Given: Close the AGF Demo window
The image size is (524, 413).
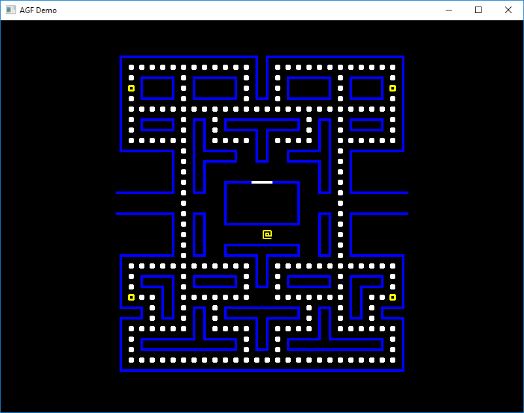Looking at the screenshot, I should point(508,10).
